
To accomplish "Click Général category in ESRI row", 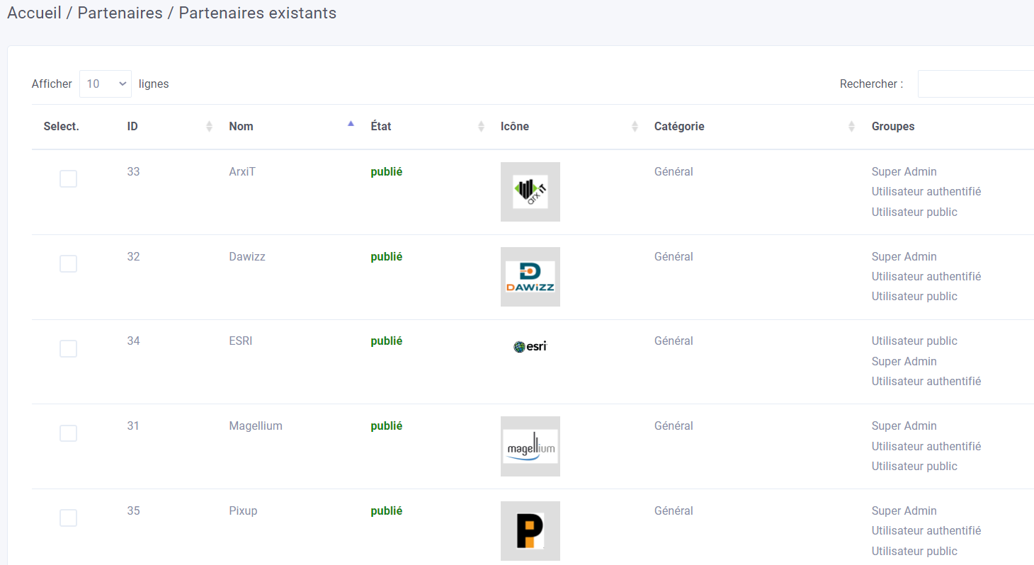I will [674, 341].
